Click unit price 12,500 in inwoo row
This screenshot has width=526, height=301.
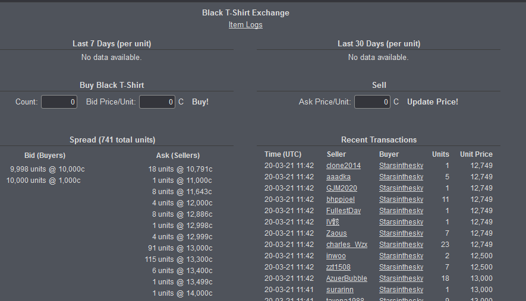pyautogui.click(x=481, y=256)
